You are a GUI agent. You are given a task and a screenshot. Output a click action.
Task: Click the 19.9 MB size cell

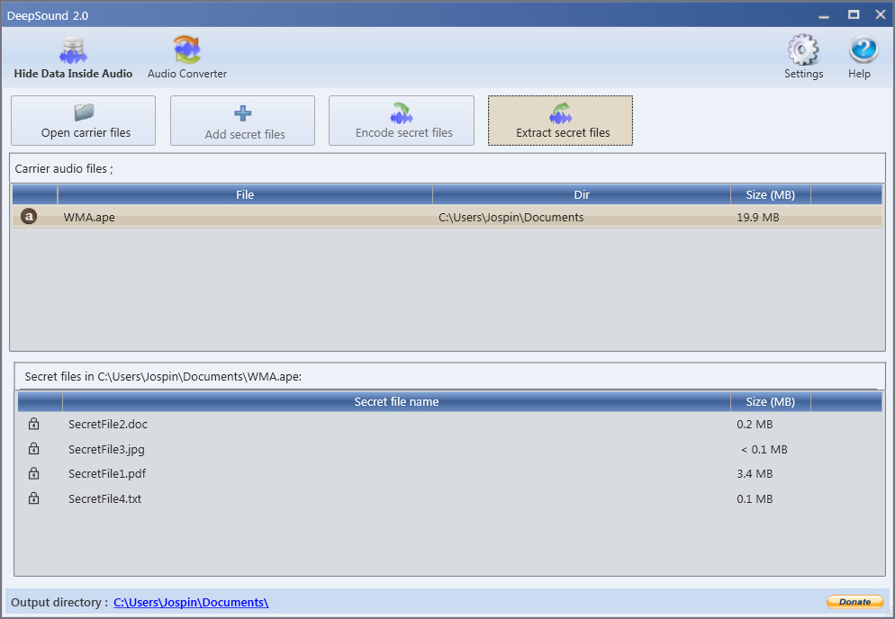pos(757,218)
